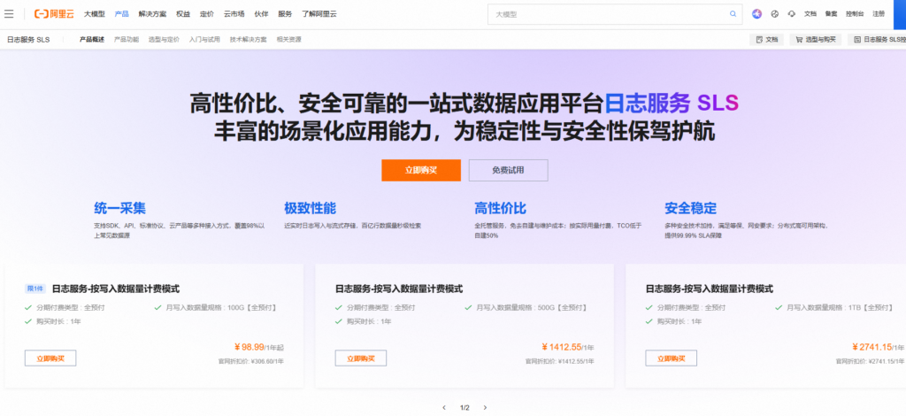Switch to the 技术解决方案 tab
Viewport: 906px width, 416px height.
[x=249, y=40]
